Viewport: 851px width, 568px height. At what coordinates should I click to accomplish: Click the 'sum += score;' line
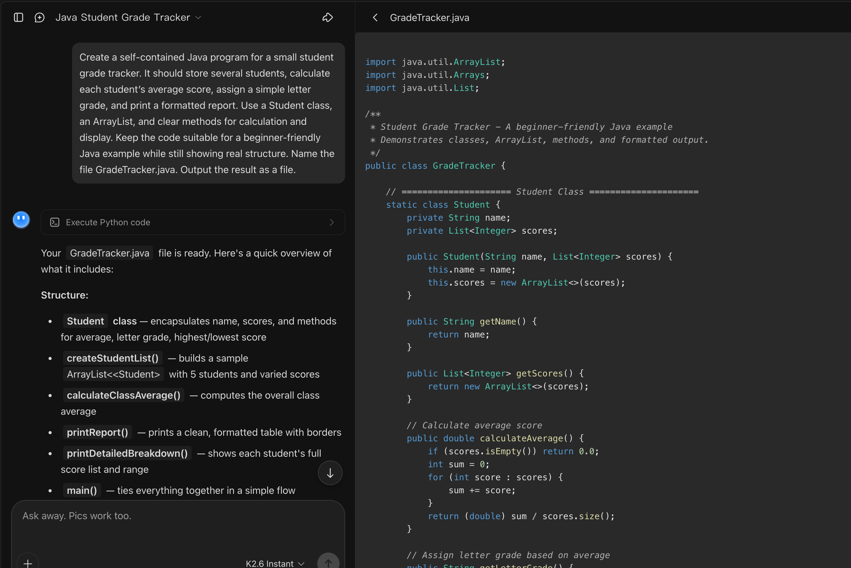(x=482, y=490)
